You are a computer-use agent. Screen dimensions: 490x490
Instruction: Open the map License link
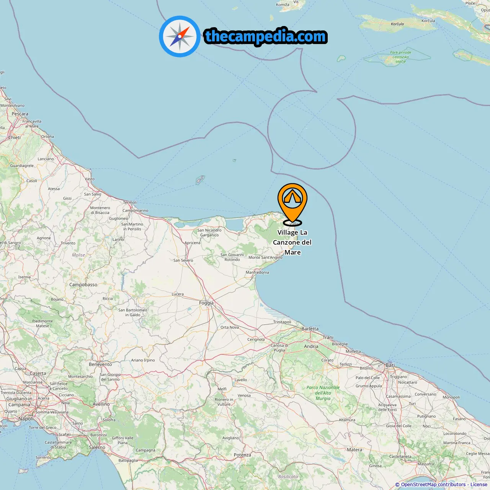click(x=479, y=485)
